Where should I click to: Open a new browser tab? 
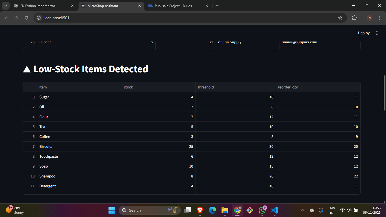click(x=217, y=6)
